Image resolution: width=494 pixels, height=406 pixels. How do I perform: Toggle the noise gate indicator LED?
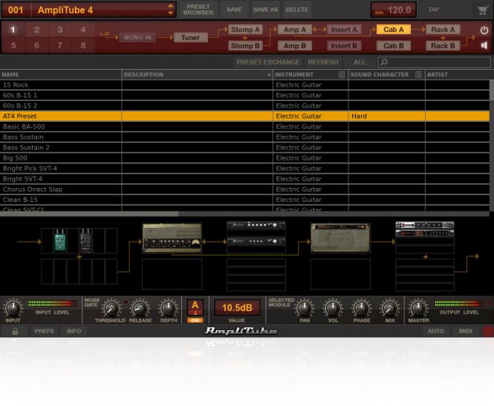(125, 302)
